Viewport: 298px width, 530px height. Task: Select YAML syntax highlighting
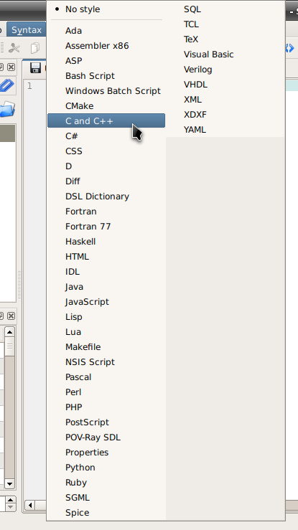coord(225,130)
